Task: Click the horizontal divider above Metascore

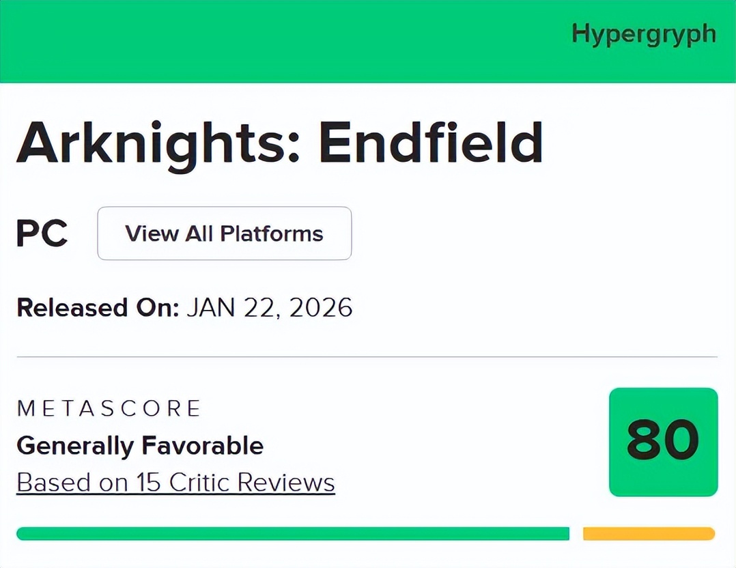Action: (x=367, y=356)
